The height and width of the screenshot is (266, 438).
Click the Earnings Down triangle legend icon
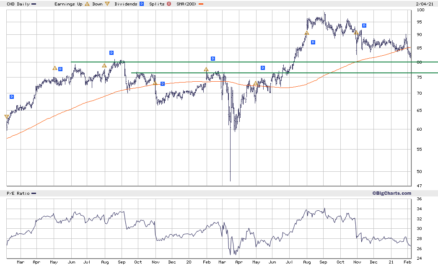pos(107,4)
